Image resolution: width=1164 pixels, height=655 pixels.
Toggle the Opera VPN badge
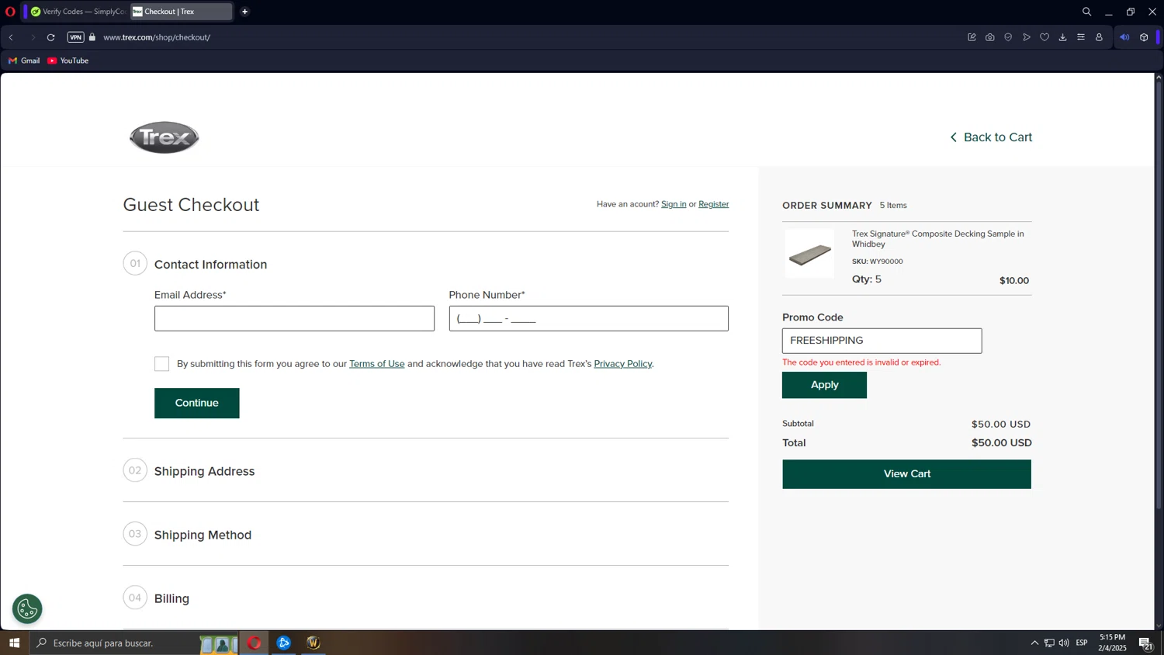[x=75, y=37]
